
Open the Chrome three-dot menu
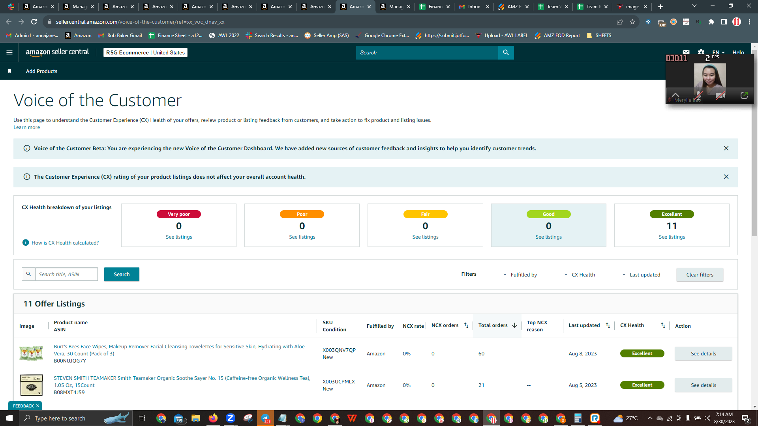[749, 22]
